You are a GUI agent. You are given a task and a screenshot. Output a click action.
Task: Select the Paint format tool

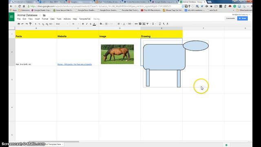[x=30, y=24]
